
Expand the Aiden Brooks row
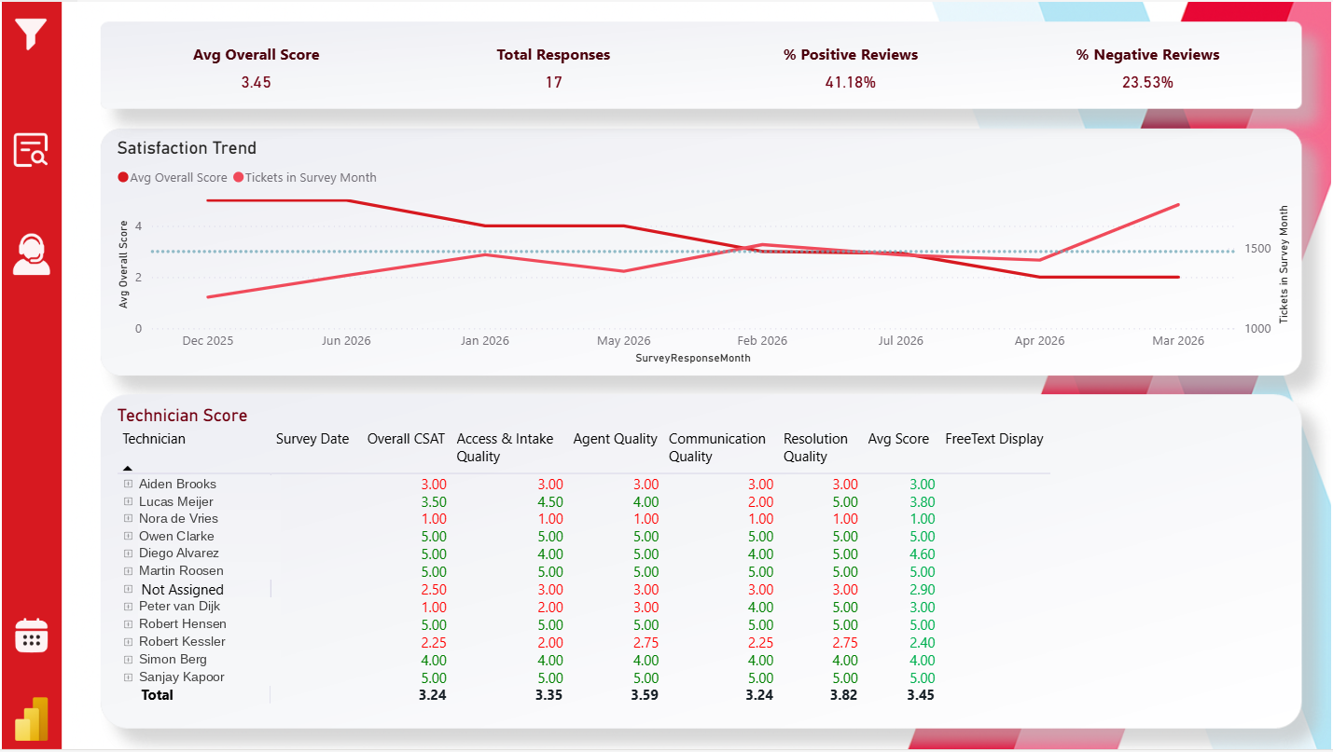(x=128, y=485)
